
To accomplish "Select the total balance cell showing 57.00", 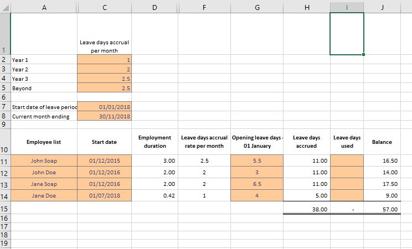I will [x=382, y=210].
